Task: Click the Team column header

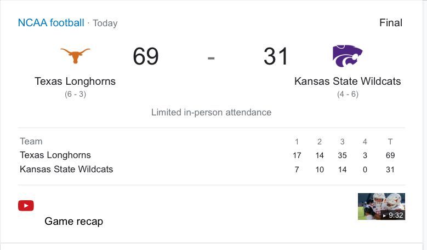Action: 31,141
